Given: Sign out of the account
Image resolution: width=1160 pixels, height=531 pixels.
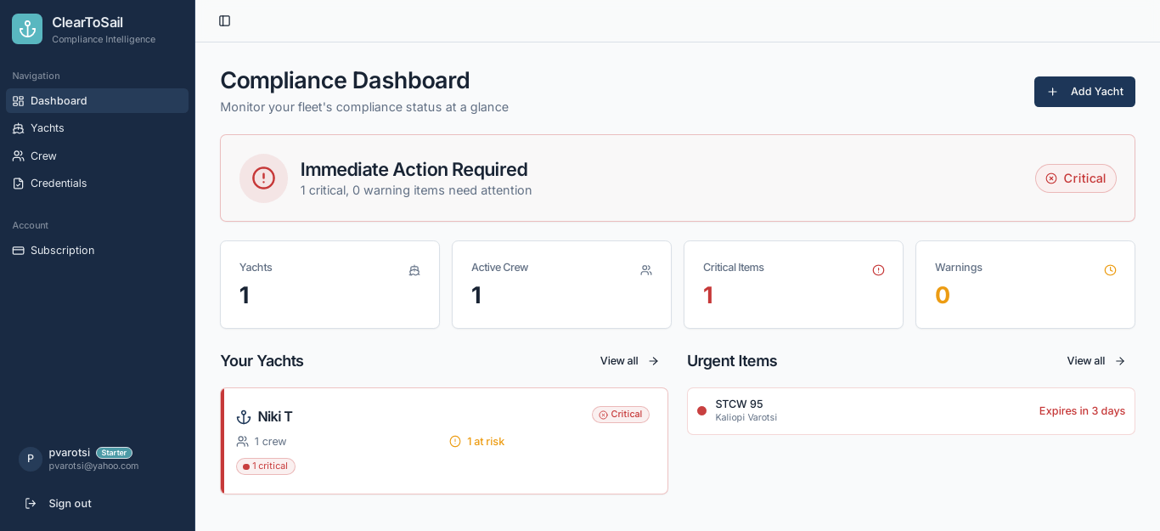Looking at the screenshot, I should pos(70,504).
